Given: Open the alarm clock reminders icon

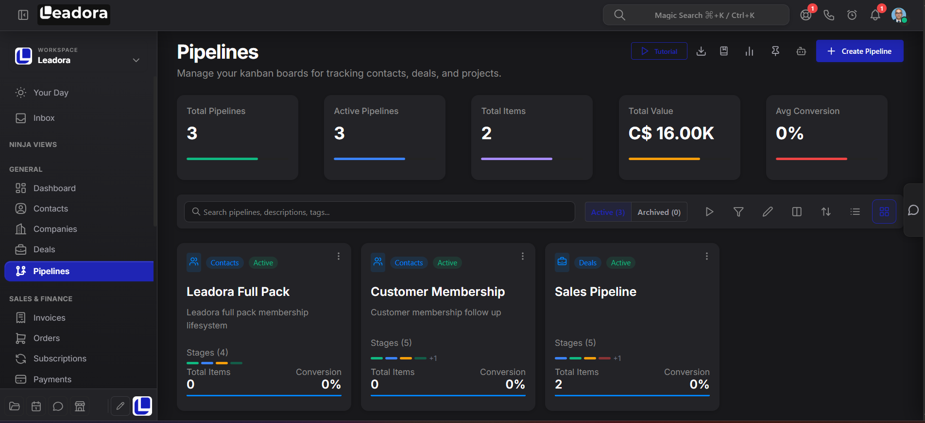Looking at the screenshot, I should [x=852, y=15].
